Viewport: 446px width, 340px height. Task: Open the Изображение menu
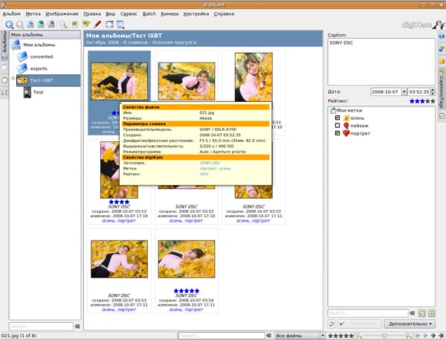(x=62, y=13)
